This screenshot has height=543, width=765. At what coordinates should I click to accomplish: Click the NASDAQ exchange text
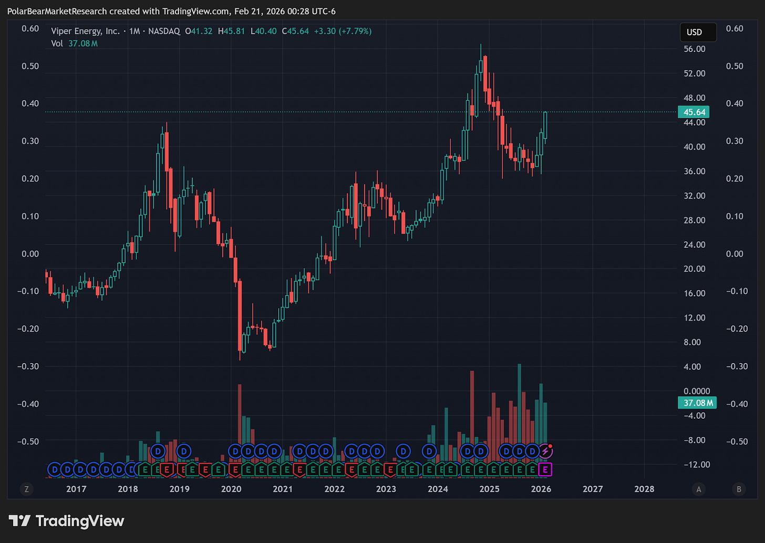tap(163, 31)
